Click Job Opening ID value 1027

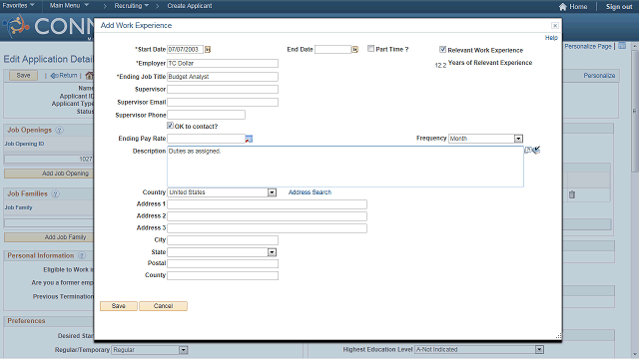coord(86,160)
